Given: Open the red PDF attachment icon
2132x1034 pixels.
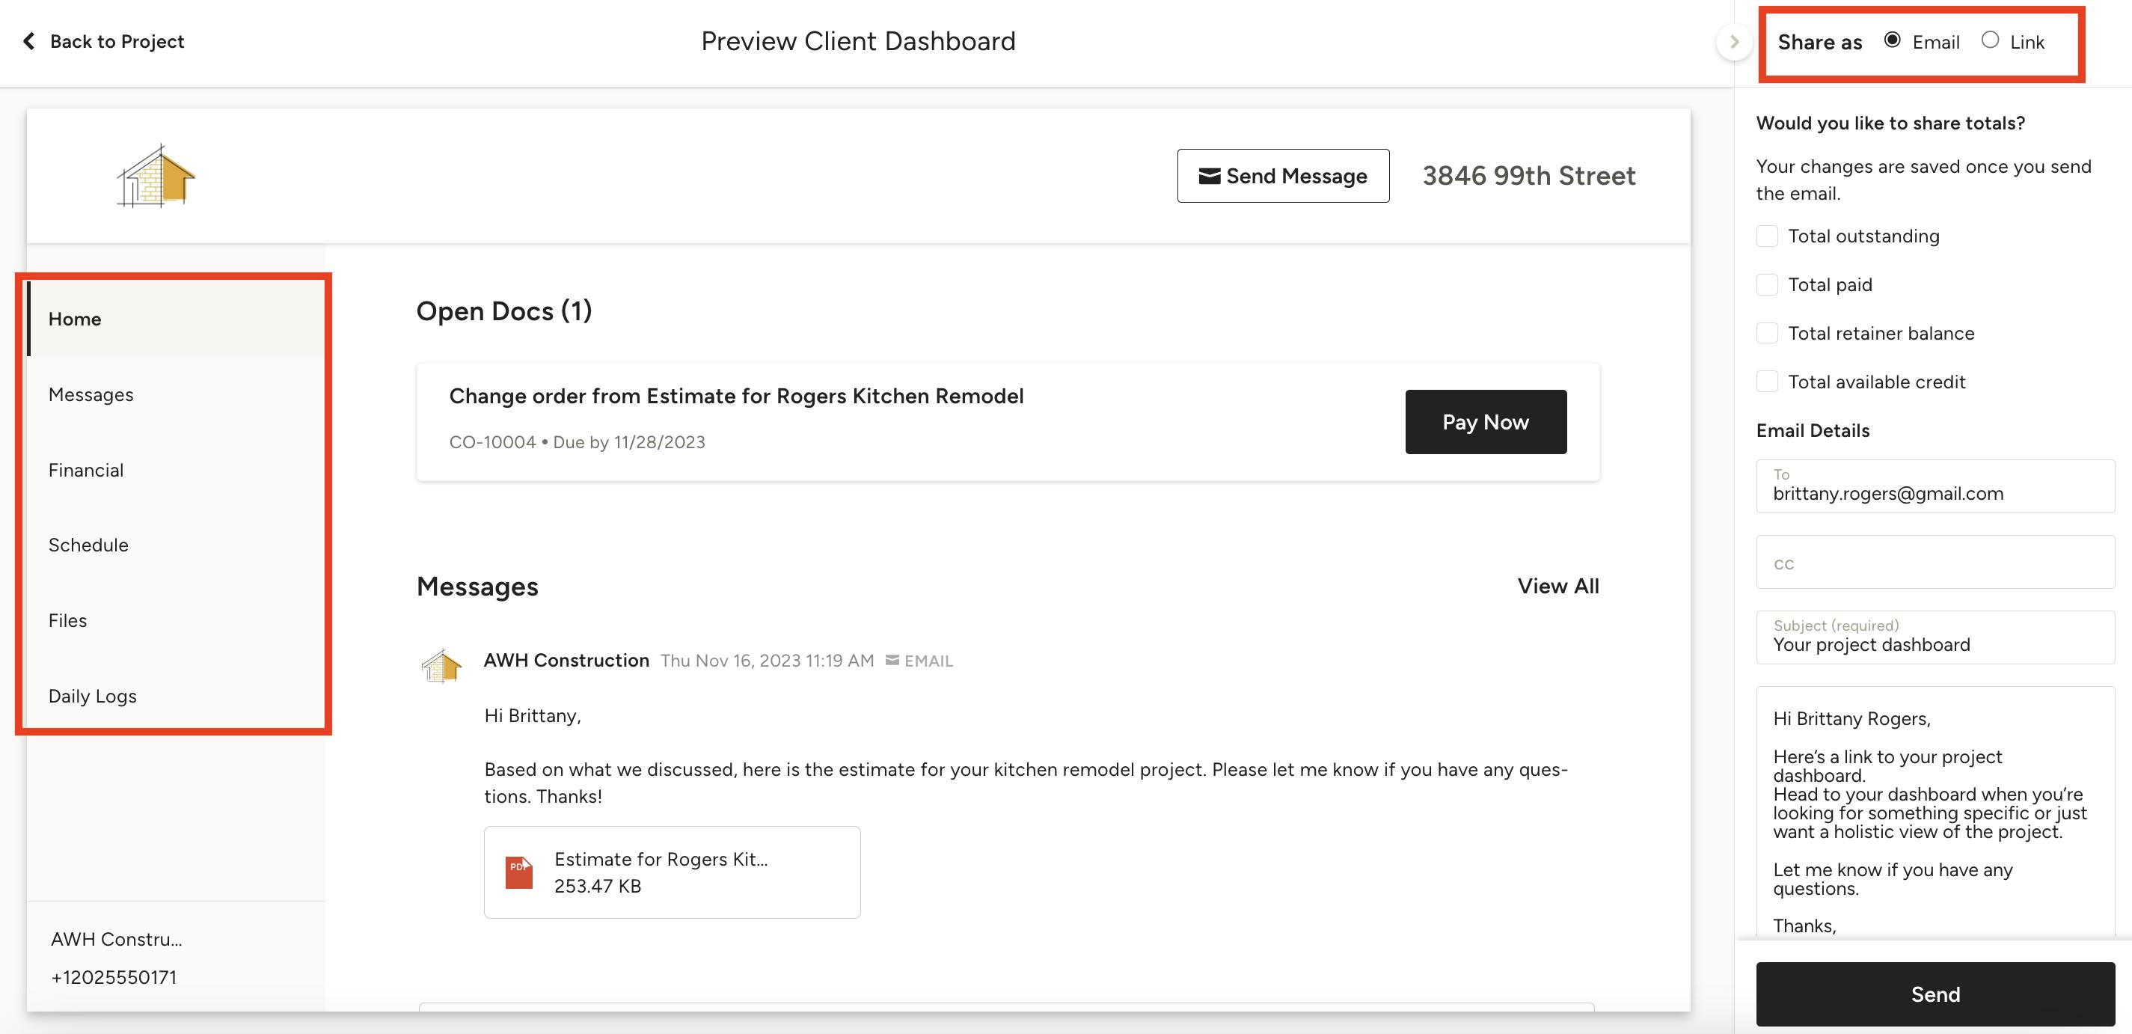Looking at the screenshot, I should pyautogui.click(x=519, y=872).
